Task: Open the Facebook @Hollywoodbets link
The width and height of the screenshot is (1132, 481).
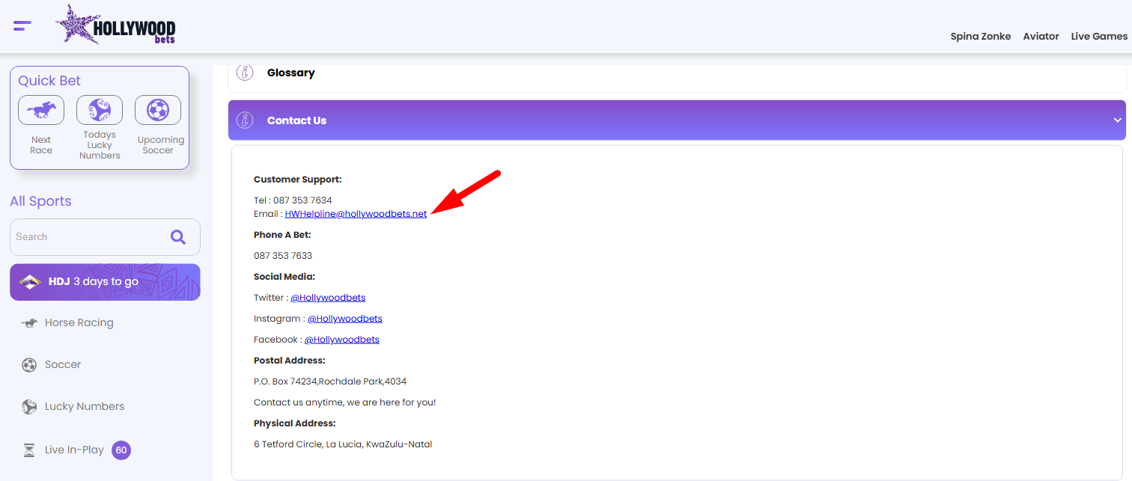Action: 341,340
